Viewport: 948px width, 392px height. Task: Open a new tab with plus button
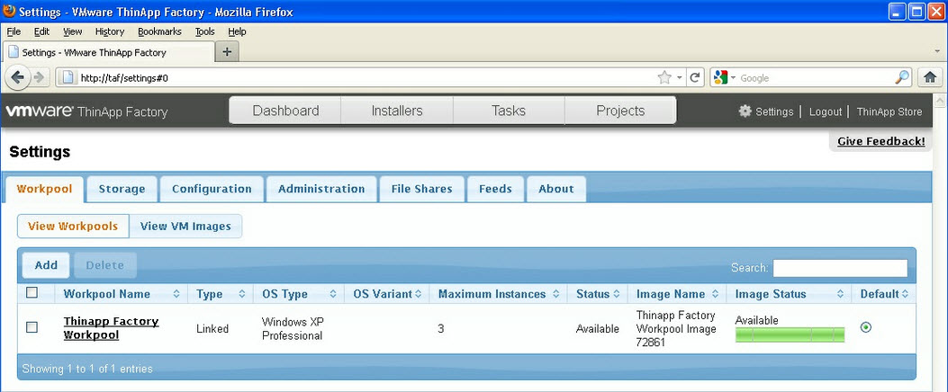point(228,52)
